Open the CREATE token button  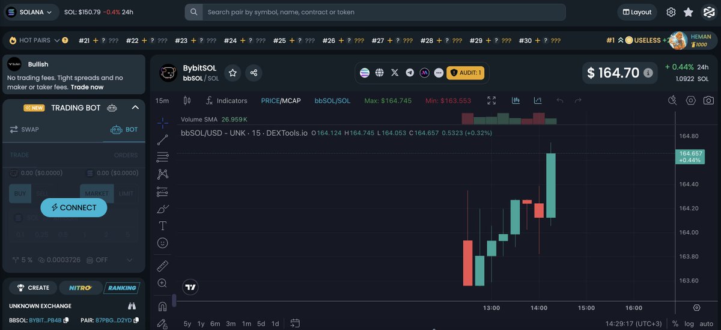pos(33,288)
